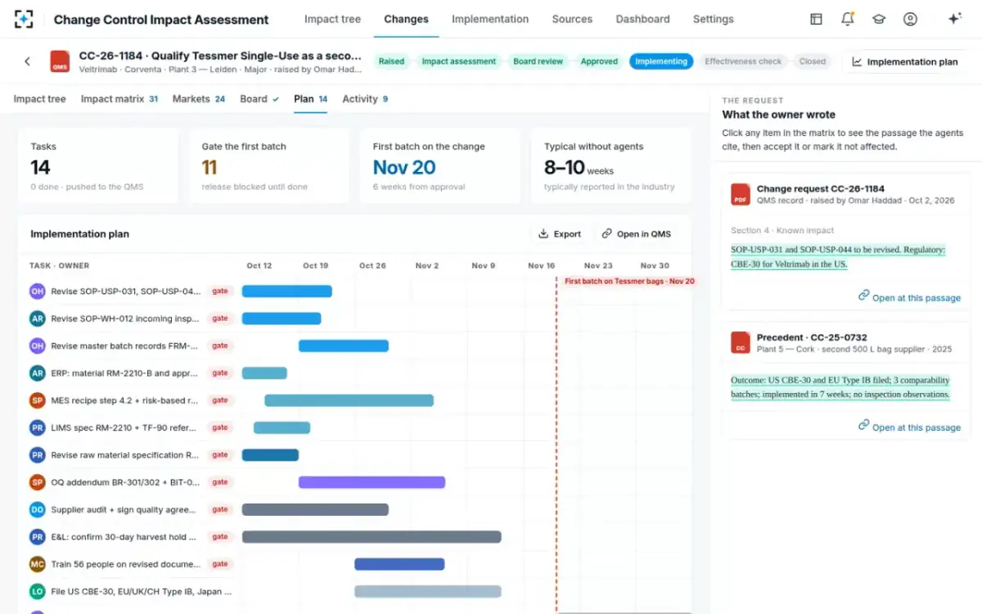The width and height of the screenshot is (982, 614).
Task: Export the implementation plan
Action: [560, 234]
